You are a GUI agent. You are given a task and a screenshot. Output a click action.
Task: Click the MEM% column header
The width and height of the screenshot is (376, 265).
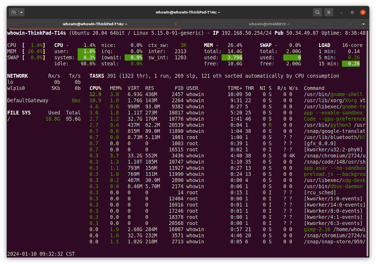[116, 88]
